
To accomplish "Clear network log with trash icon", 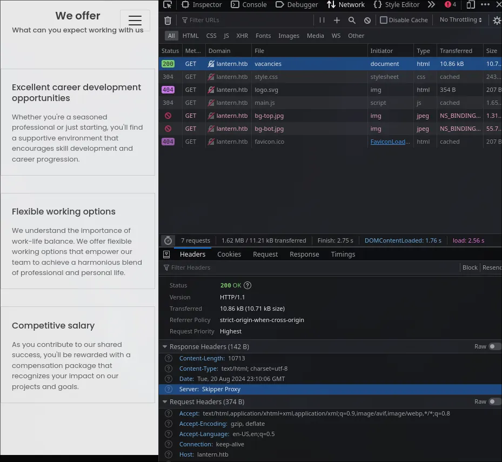I will [168, 21].
